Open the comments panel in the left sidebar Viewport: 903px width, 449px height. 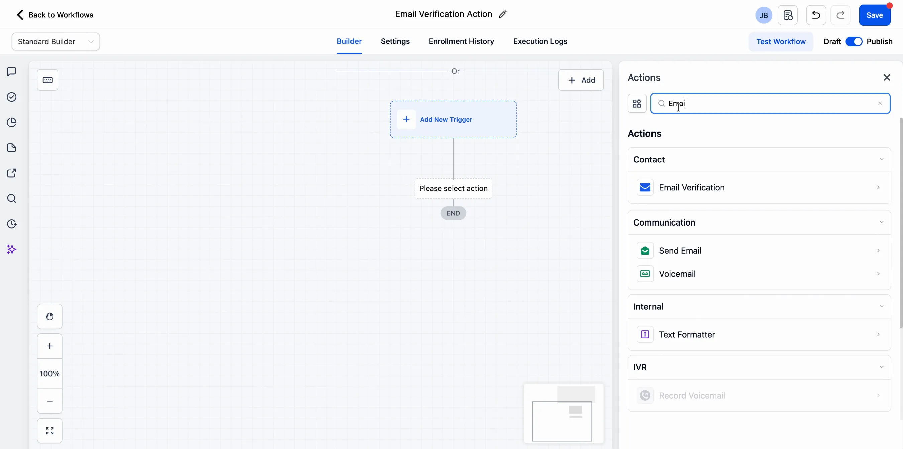pos(12,71)
